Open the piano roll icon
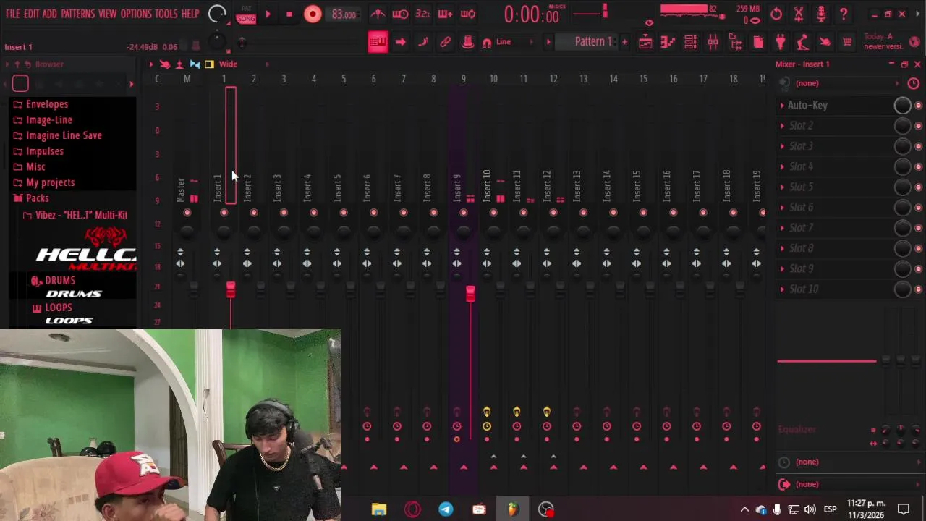926x521 pixels. tap(668, 42)
